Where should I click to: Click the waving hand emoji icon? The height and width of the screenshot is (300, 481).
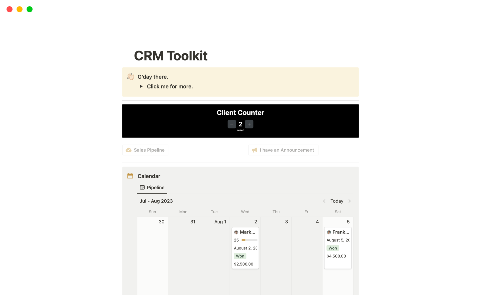(x=130, y=76)
